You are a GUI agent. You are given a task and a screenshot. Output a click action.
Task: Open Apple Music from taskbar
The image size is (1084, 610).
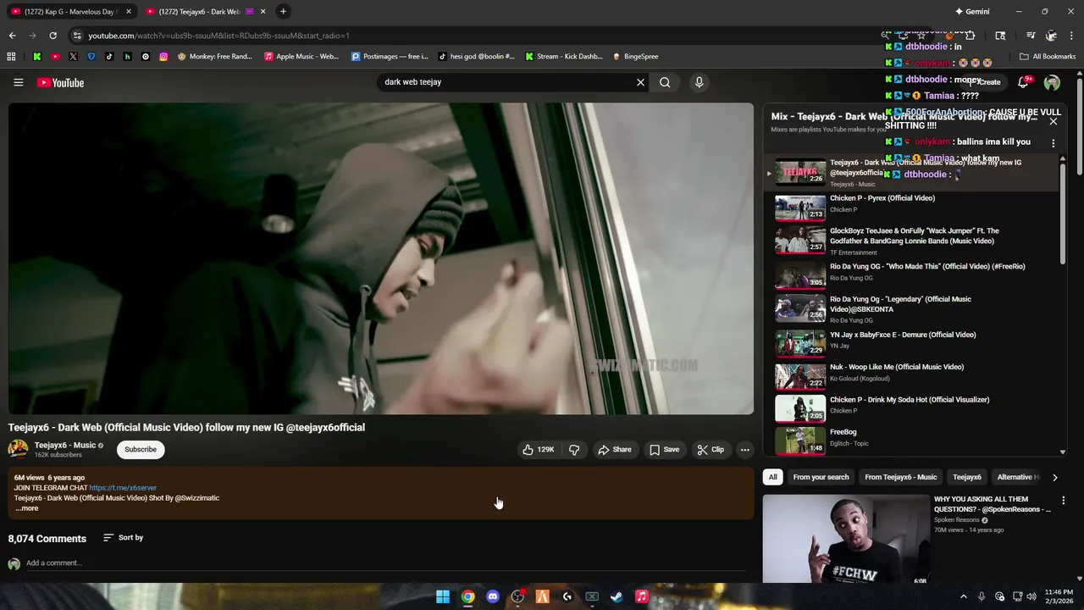(641, 596)
